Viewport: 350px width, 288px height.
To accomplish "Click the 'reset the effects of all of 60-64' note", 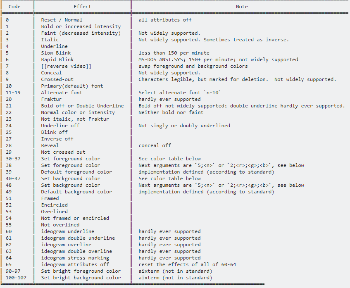I will tap(187, 264).
